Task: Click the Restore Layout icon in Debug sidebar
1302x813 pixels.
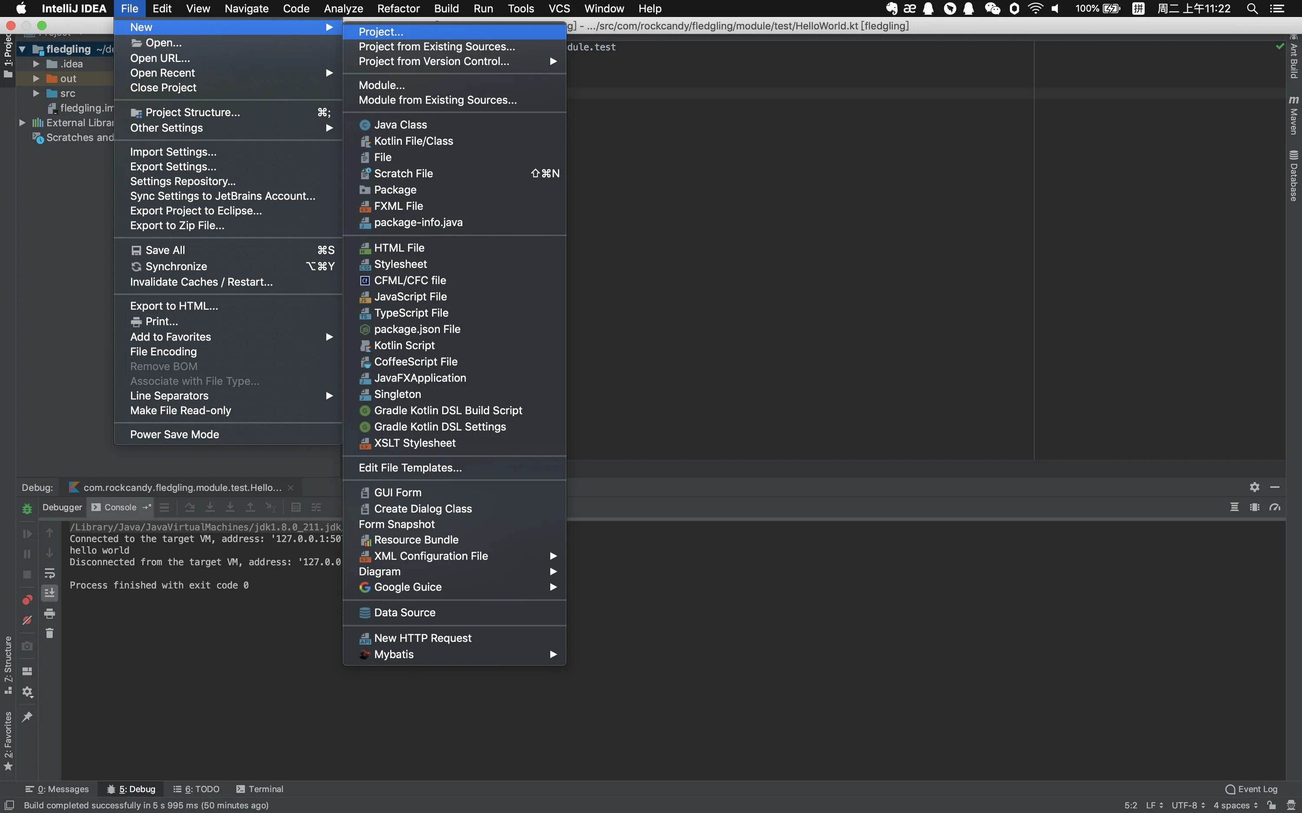Action: click(x=27, y=671)
